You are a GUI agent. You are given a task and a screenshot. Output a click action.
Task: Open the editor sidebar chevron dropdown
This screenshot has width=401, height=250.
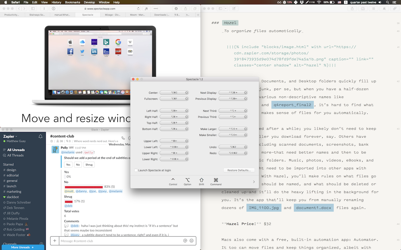point(226,8)
